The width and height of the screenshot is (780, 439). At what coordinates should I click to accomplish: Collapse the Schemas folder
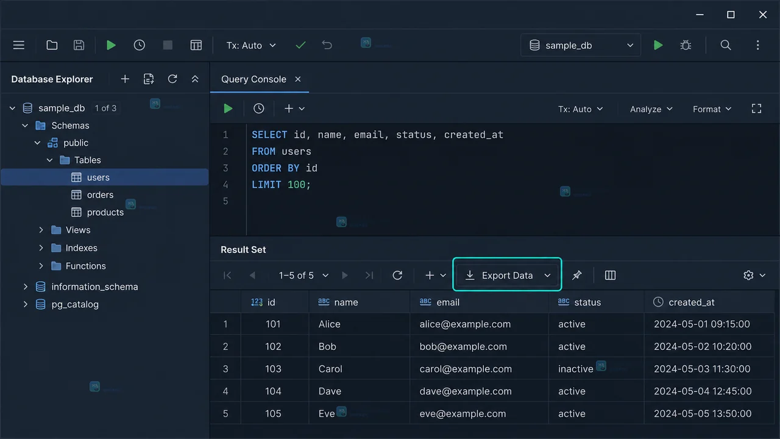(25, 126)
